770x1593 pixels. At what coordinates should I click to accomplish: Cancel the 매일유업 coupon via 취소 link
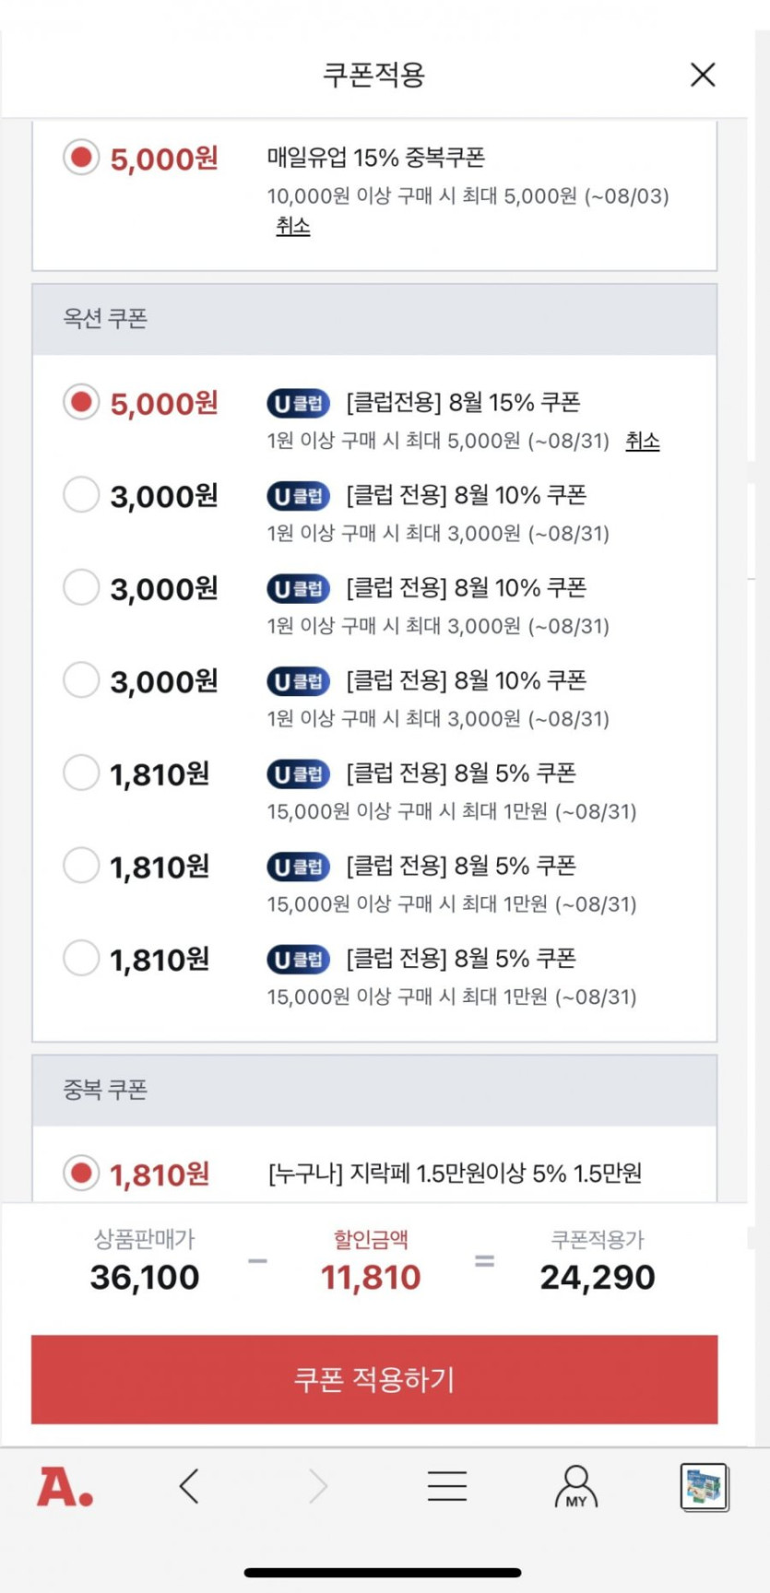coord(293,226)
